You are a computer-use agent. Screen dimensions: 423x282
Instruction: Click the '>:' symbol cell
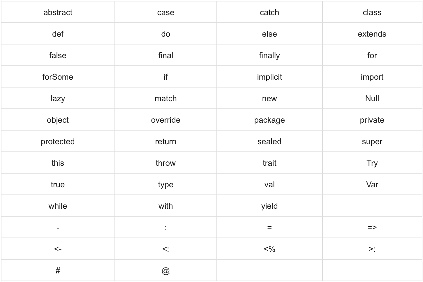[372, 249]
